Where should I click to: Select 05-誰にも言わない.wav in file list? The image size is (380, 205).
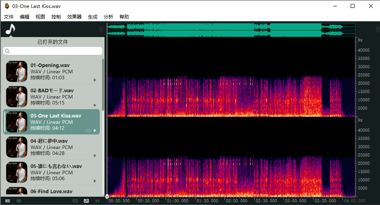(x=56, y=172)
